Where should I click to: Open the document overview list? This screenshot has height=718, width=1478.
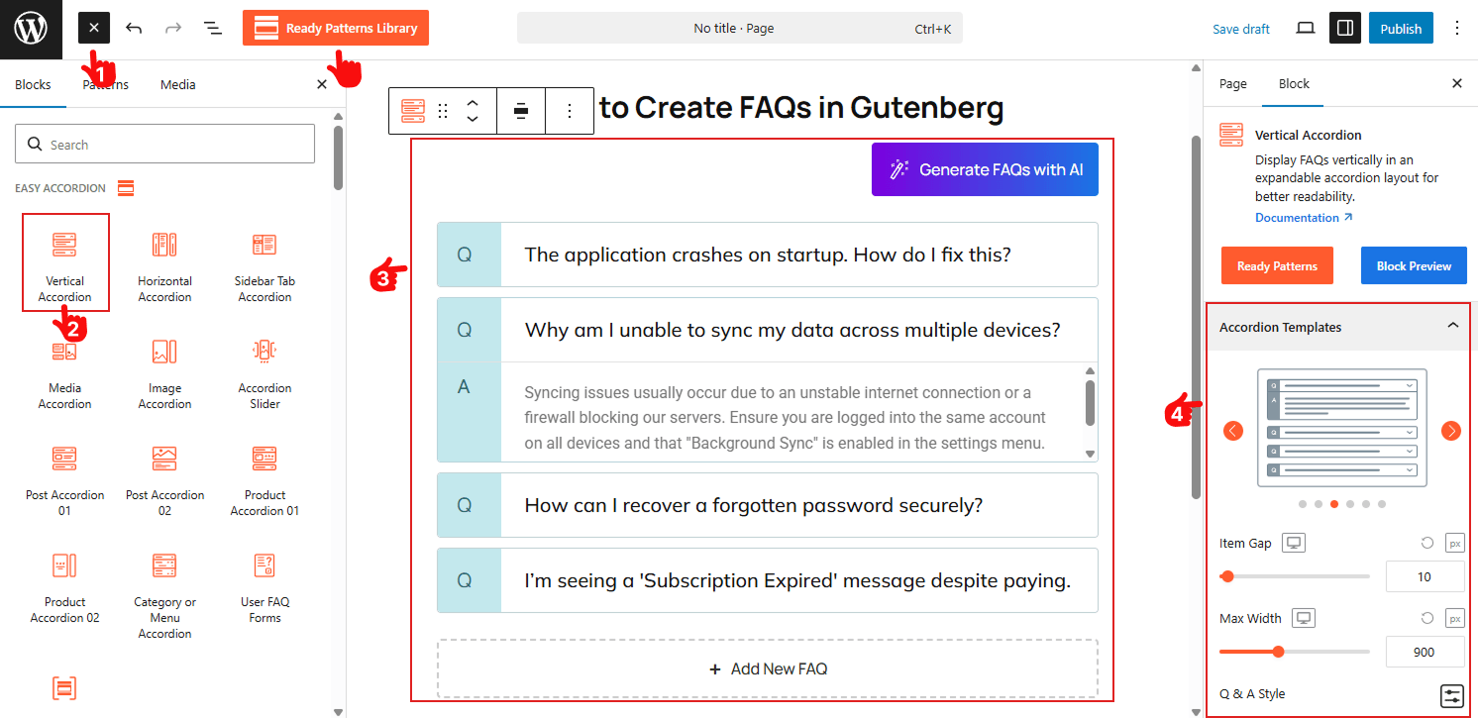tap(213, 28)
